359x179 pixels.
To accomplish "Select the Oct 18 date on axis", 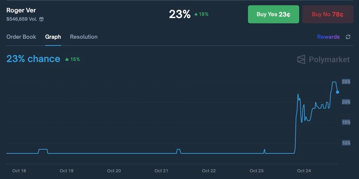I will (x=19, y=171).
